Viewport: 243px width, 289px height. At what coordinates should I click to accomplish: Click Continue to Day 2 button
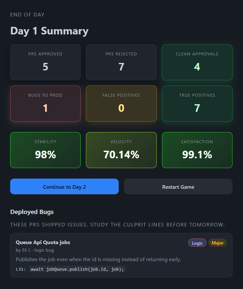pyautogui.click(x=64, y=187)
